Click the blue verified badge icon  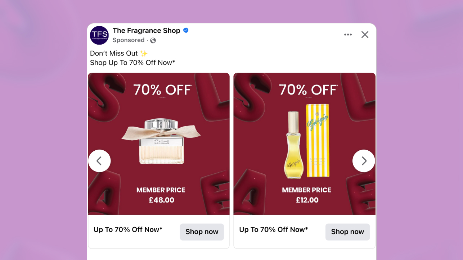(186, 31)
